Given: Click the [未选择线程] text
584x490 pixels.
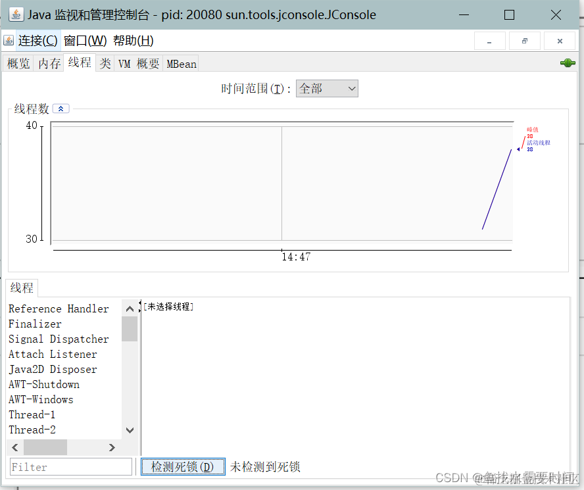Looking at the screenshot, I should (x=168, y=306).
